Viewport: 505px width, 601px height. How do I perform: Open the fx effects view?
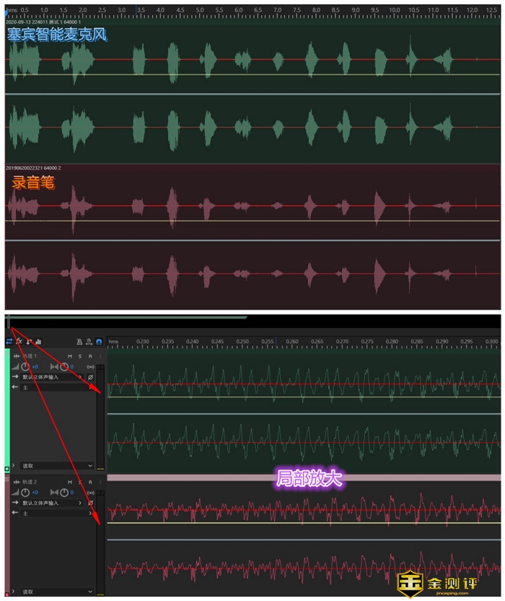[19, 341]
